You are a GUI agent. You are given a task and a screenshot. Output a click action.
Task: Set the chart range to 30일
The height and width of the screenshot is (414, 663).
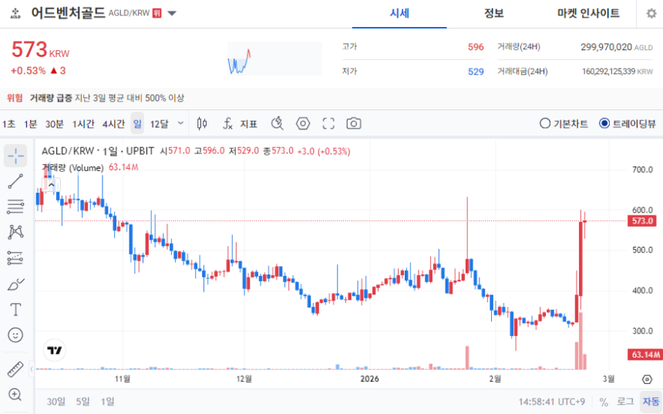click(x=56, y=402)
